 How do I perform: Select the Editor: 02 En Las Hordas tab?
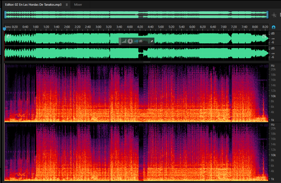pos(33,5)
